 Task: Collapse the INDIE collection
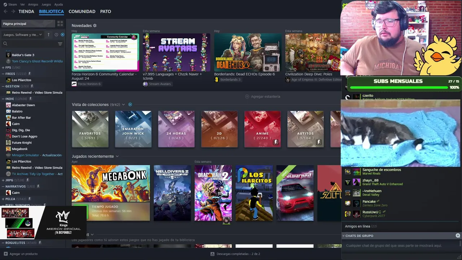3,99
